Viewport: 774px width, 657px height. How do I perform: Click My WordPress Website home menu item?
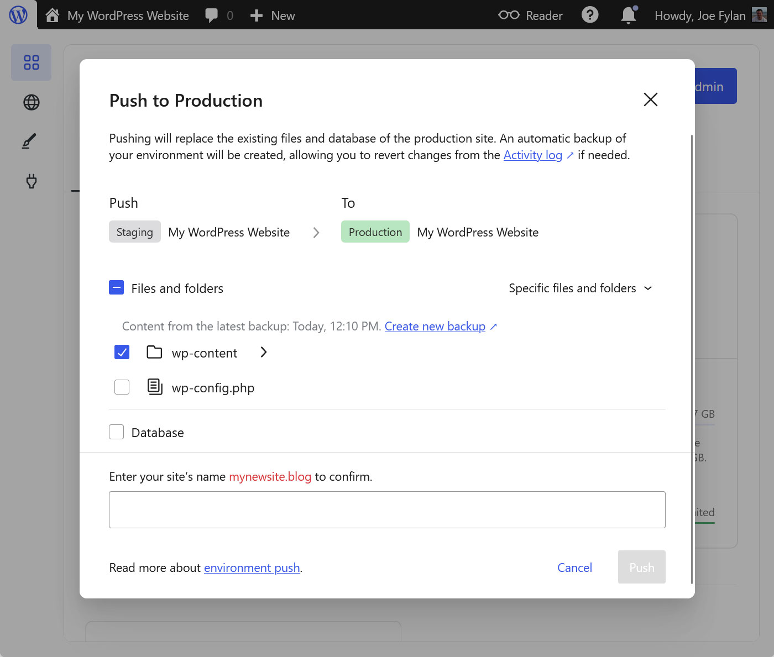coord(116,15)
